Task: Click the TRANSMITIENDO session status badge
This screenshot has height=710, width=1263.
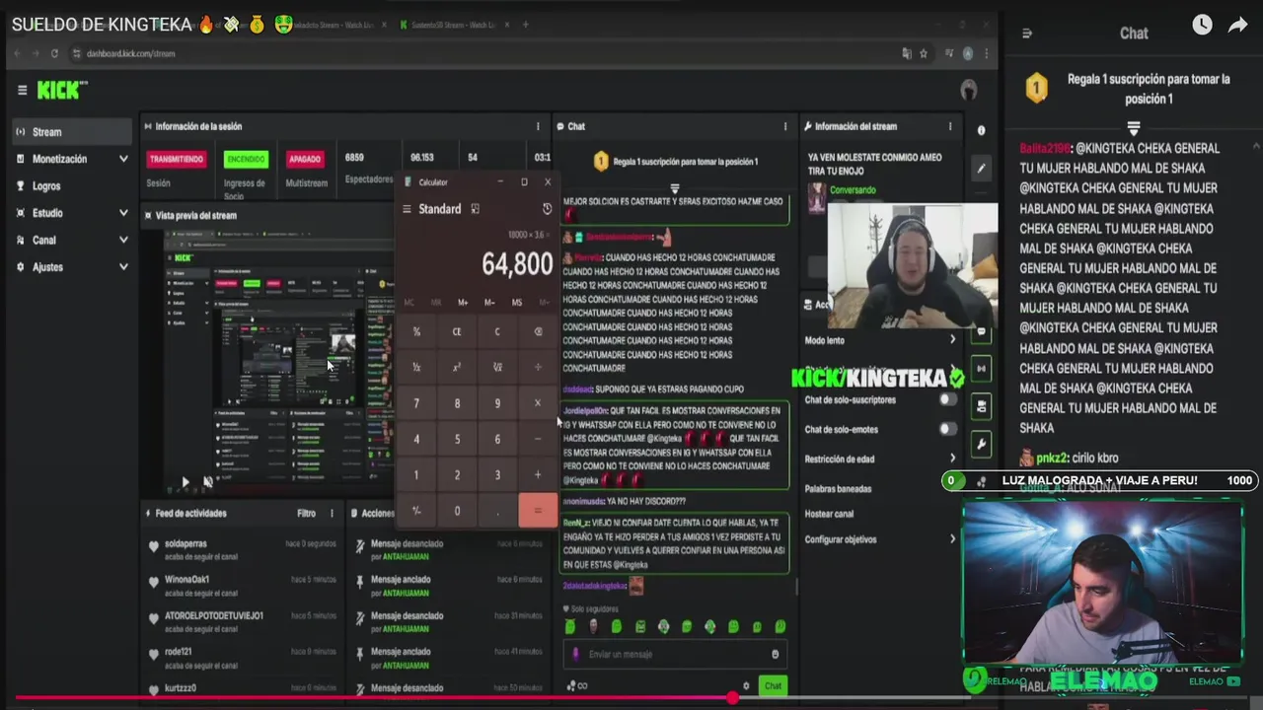Action: pyautogui.click(x=177, y=159)
